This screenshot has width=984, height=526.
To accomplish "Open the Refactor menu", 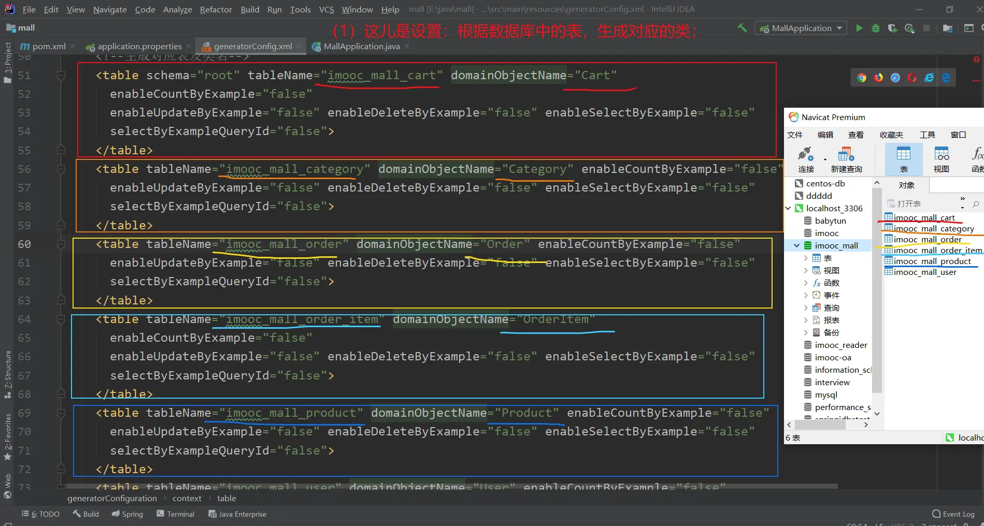I will [x=216, y=9].
